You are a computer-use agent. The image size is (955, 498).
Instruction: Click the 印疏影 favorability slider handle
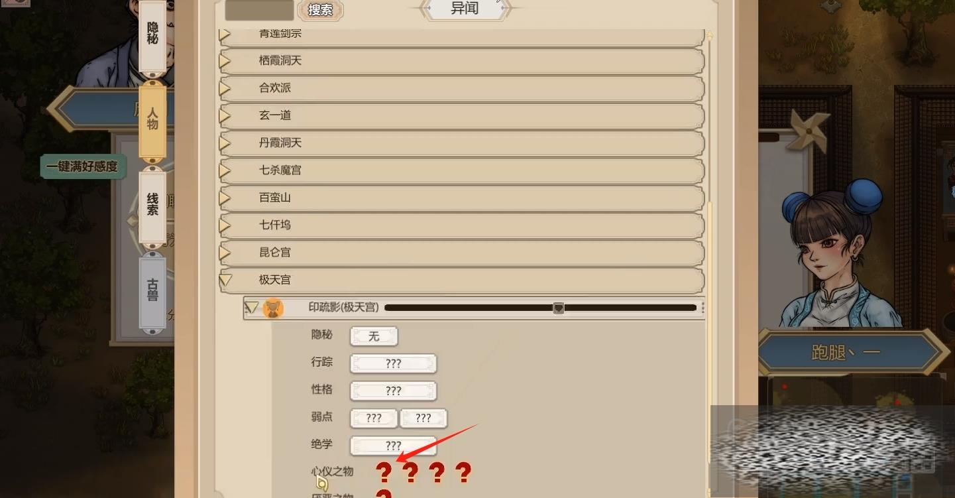(x=559, y=308)
